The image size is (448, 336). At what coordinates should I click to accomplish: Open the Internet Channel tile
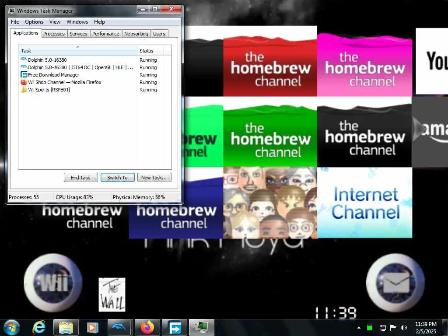364,203
